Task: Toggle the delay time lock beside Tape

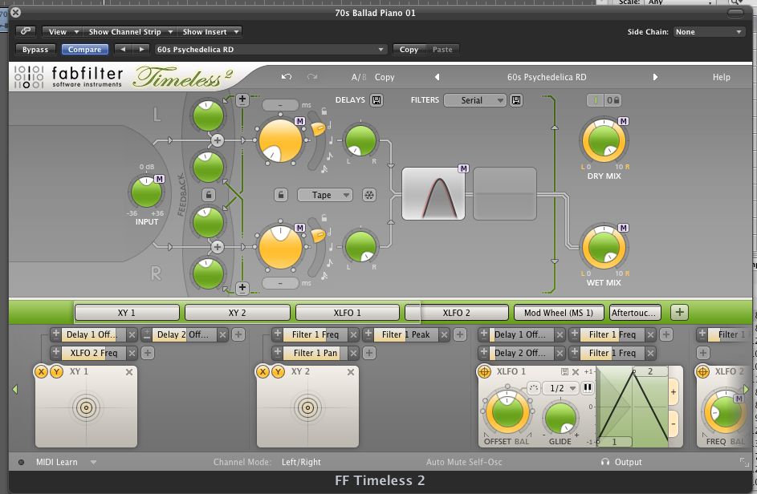Action: pos(281,195)
